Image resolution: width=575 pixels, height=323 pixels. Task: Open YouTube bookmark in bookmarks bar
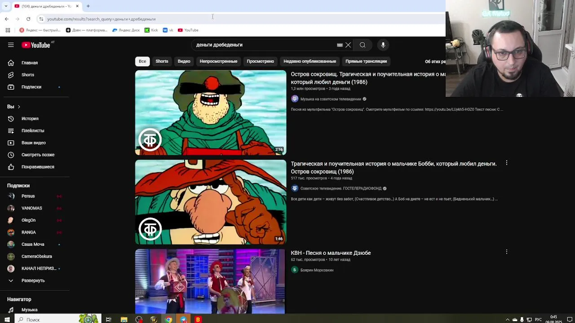tap(188, 30)
